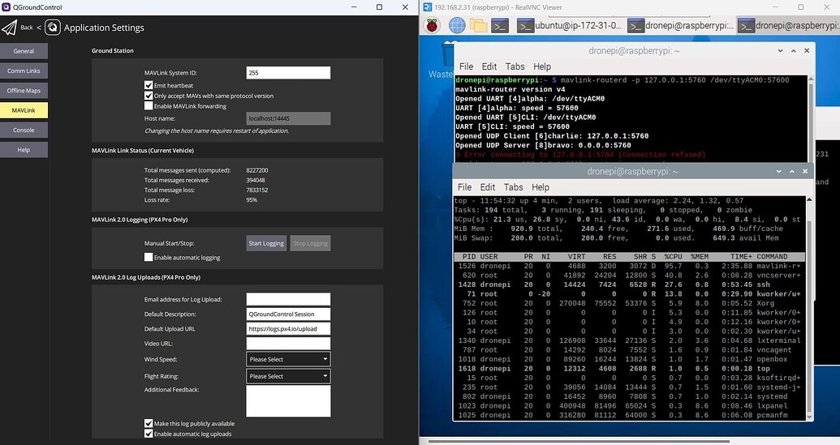The image size is (840, 445).
Task: Iconify the upper dronepi terminal window
Action: point(781,51)
